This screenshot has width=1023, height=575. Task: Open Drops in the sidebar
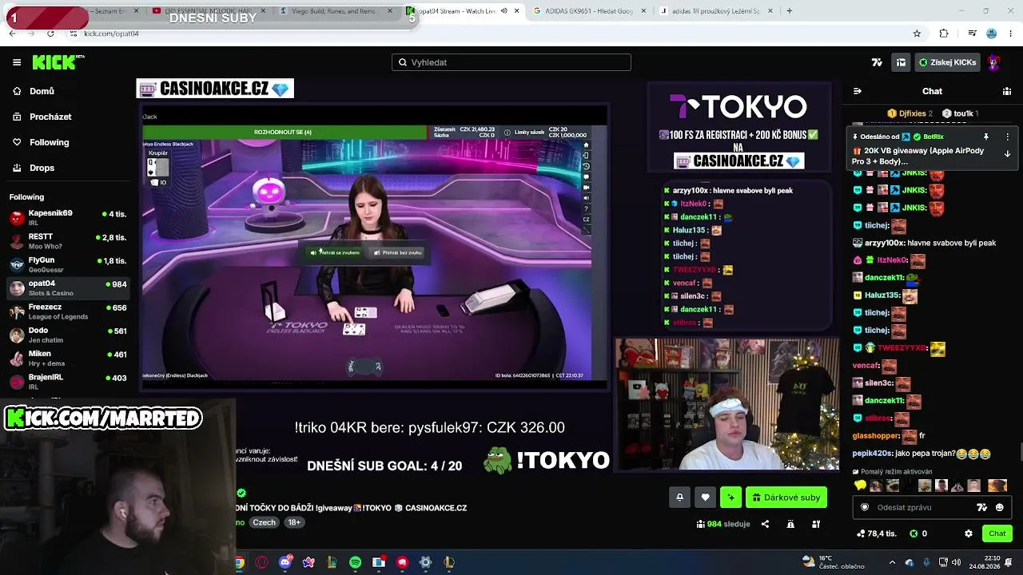42,168
